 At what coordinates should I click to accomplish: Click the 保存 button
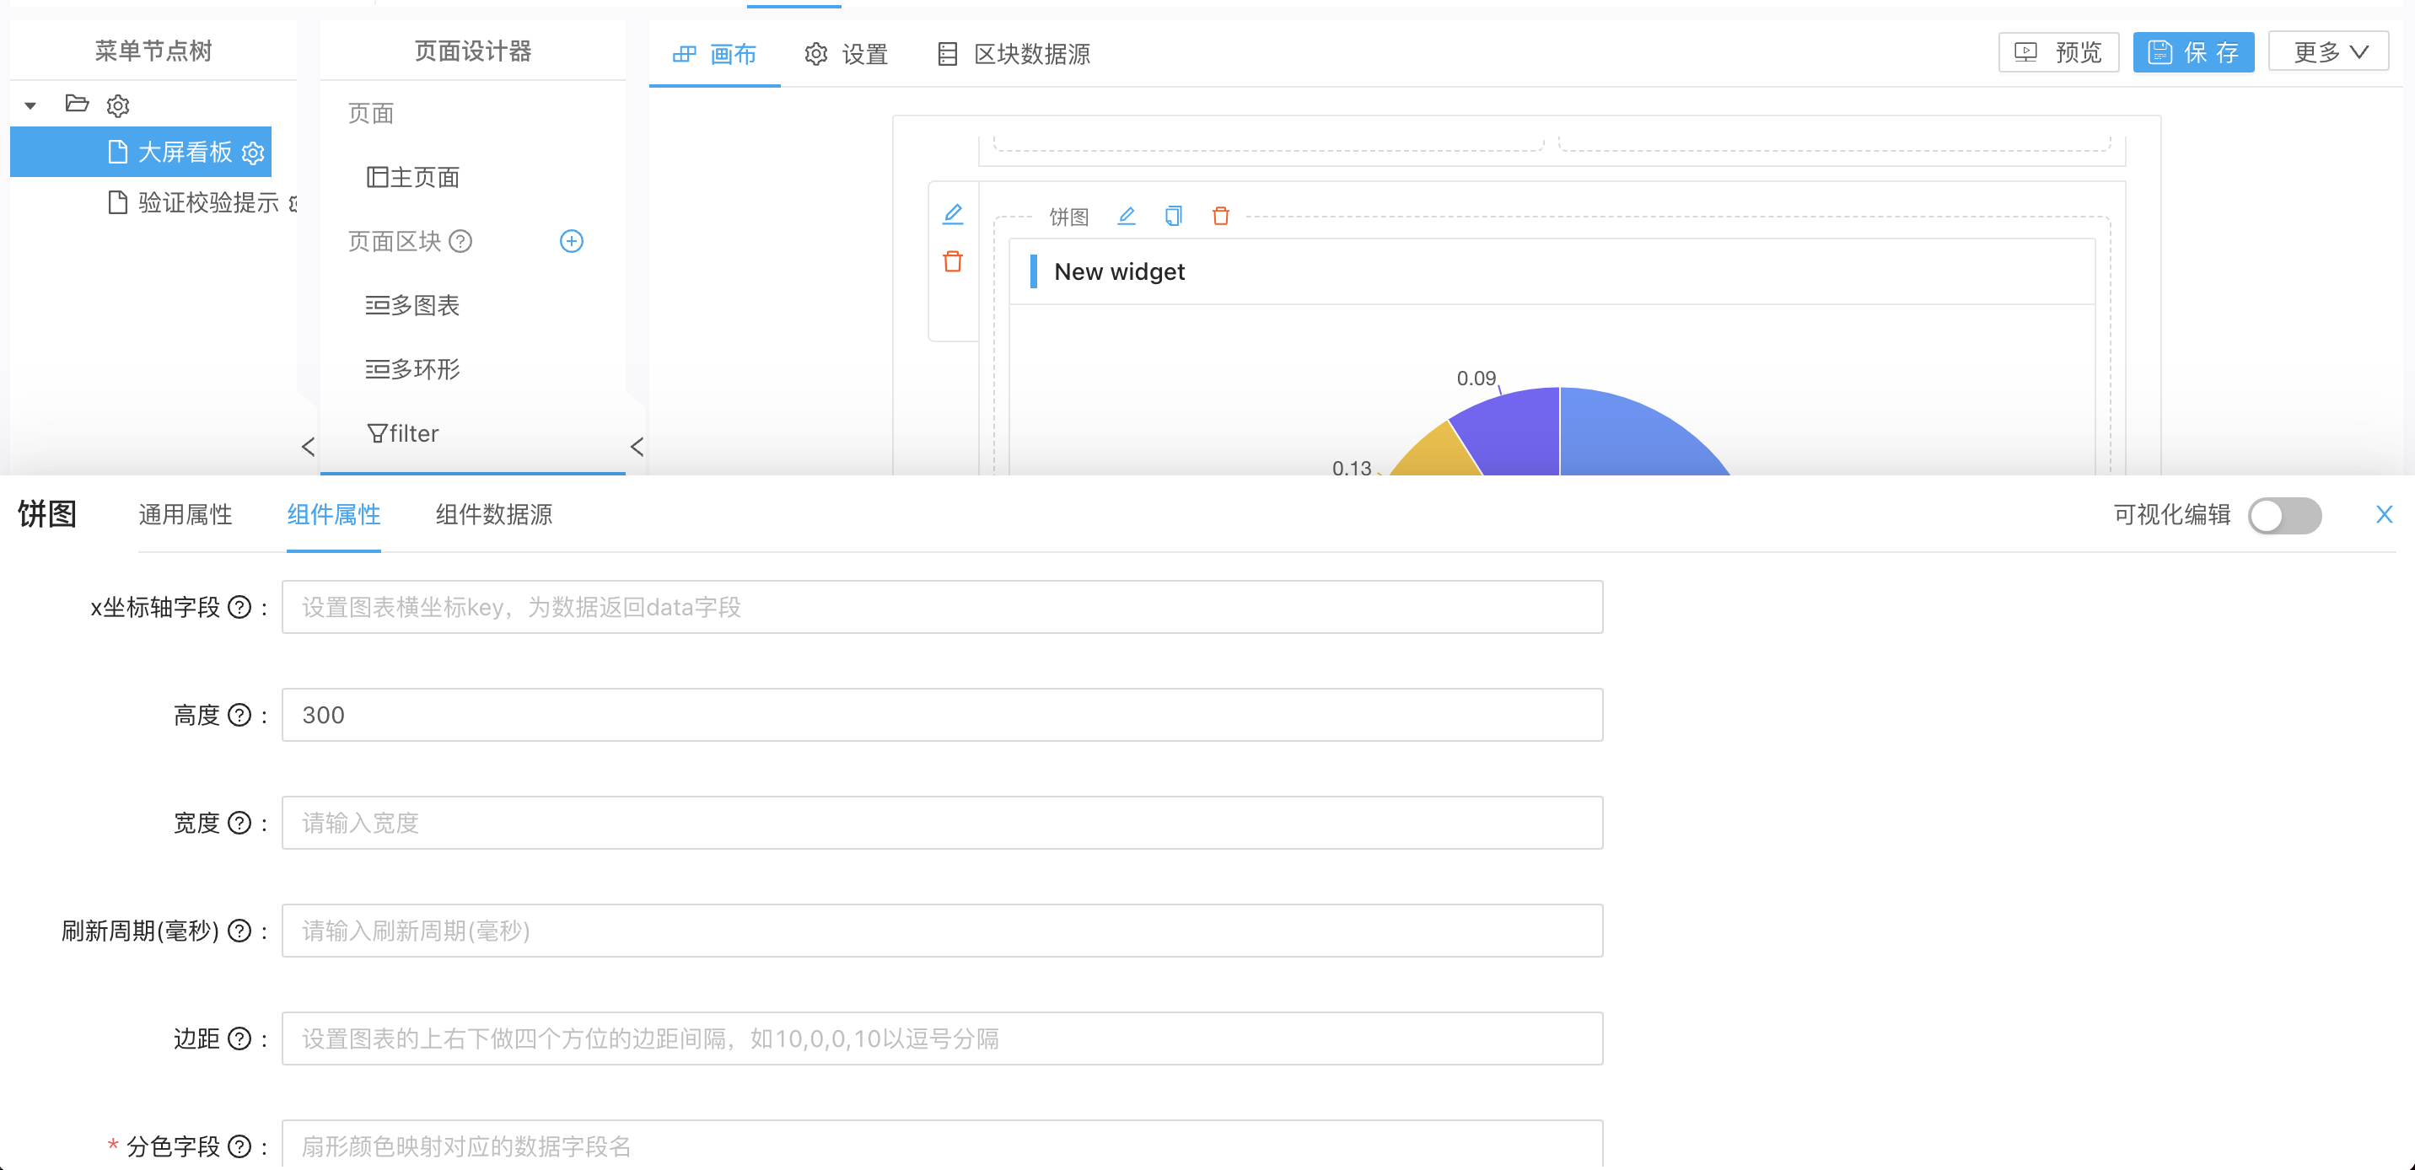coord(2193,52)
